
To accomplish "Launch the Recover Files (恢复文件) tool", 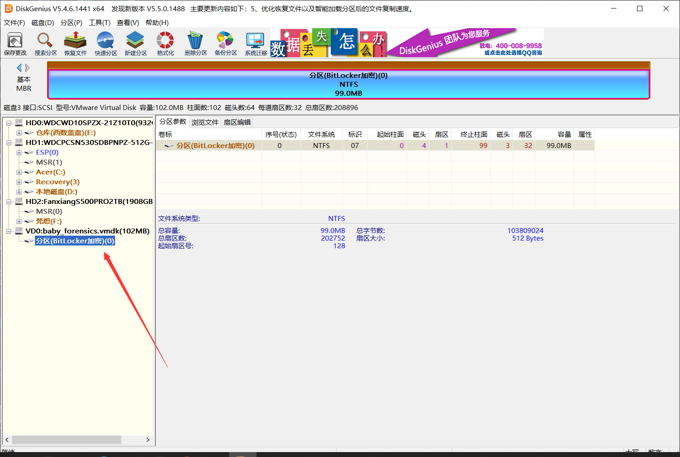I will tap(75, 44).
